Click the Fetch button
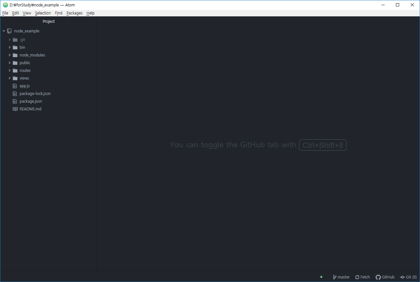Viewport: 420px width, 282px height. coord(362,277)
